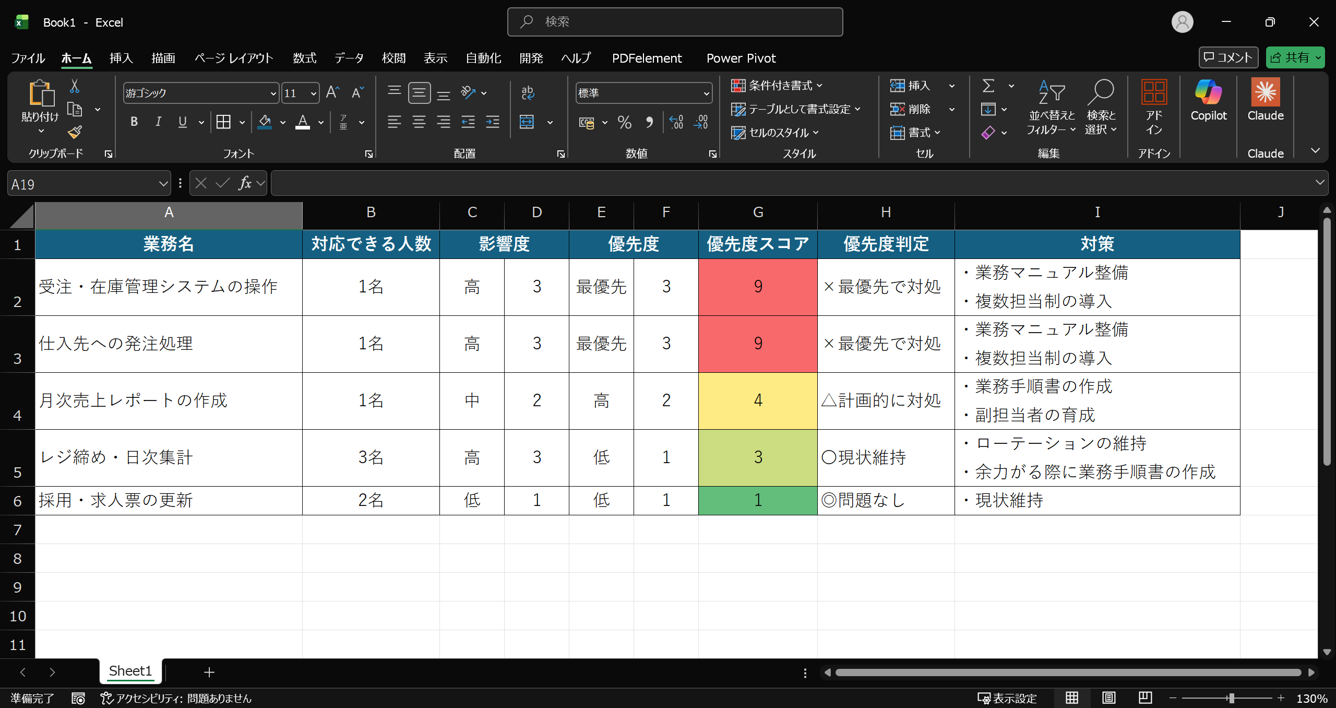The height and width of the screenshot is (708, 1336).
Task: Click the zoom slider in status bar
Action: tap(1231, 698)
